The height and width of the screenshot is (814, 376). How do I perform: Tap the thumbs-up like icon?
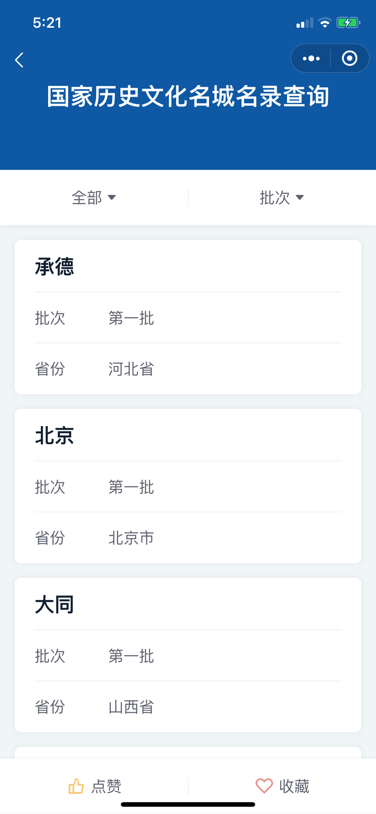click(x=76, y=786)
